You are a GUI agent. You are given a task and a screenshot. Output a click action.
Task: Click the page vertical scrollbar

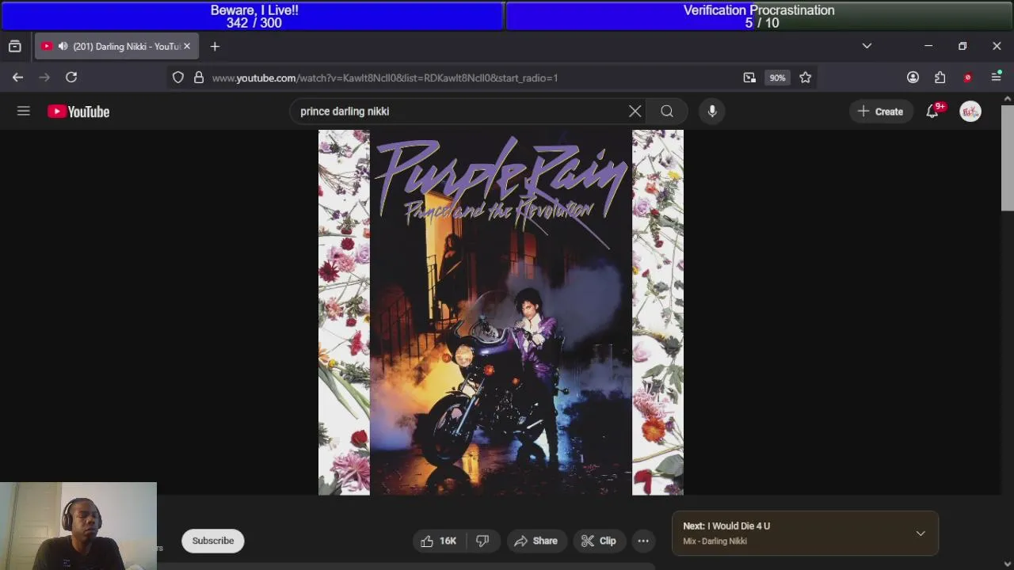click(x=1008, y=158)
